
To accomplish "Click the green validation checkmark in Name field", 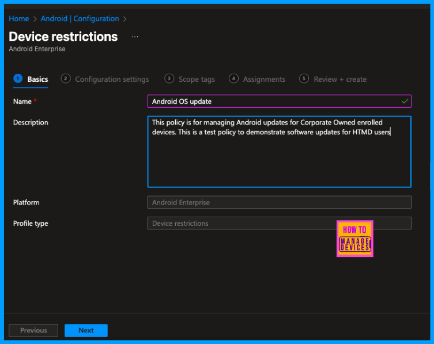I will (x=405, y=101).
